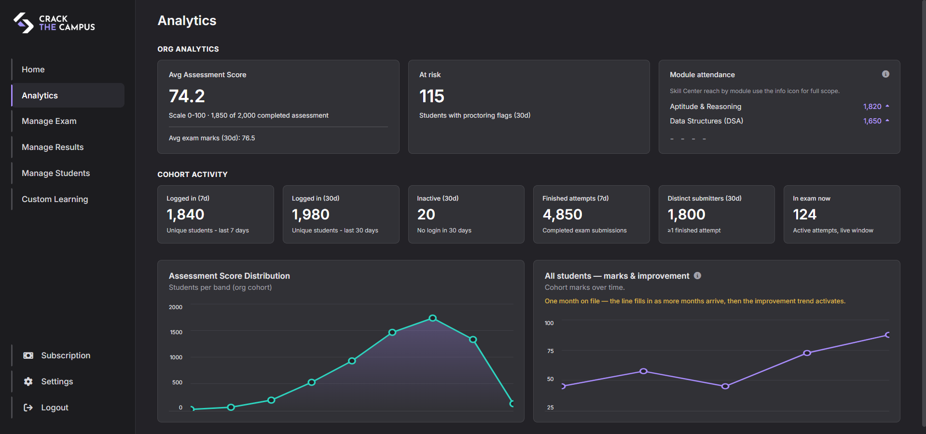Collapse the Aptitude & Reasoning row chevron

pyautogui.click(x=888, y=106)
